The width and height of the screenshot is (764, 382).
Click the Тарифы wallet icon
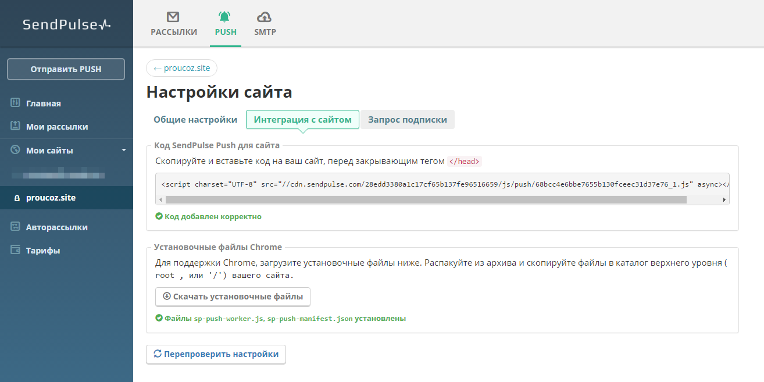16,250
